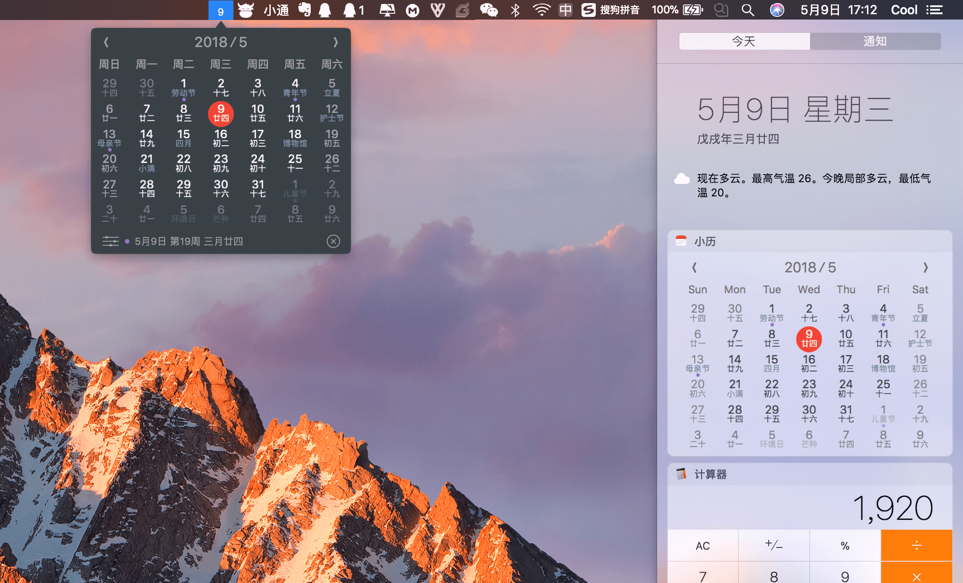
Task: Click the cloud weather icon
Action: 682,179
